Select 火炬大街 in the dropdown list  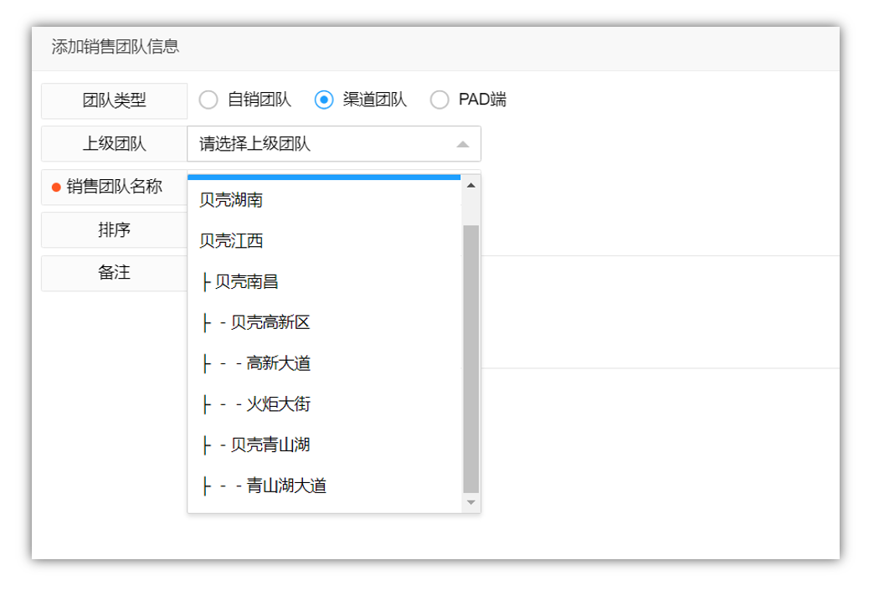pos(324,404)
